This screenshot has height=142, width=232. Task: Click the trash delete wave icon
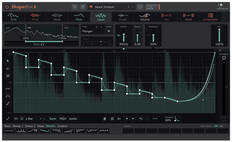point(105,119)
